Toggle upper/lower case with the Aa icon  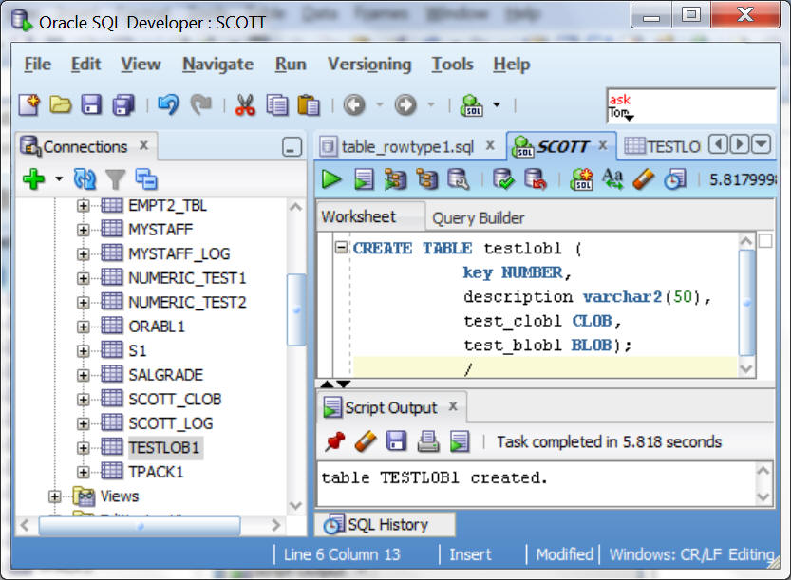coord(612,179)
